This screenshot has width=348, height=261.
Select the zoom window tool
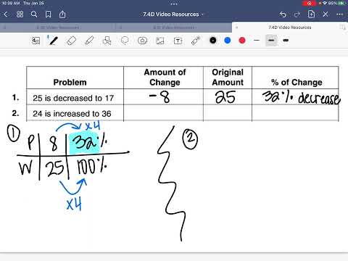(36, 41)
